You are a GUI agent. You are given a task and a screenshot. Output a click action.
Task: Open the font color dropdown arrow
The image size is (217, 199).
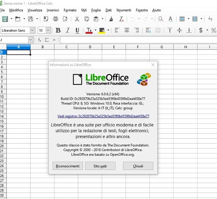click(x=95, y=30)
